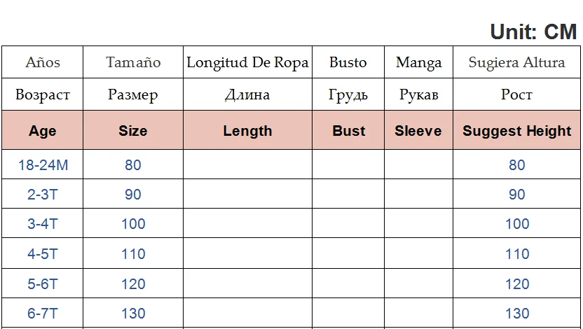Select the "3-4T" age cell
Image resolution: width=583 pixels, height=329 pixels.
43,224
